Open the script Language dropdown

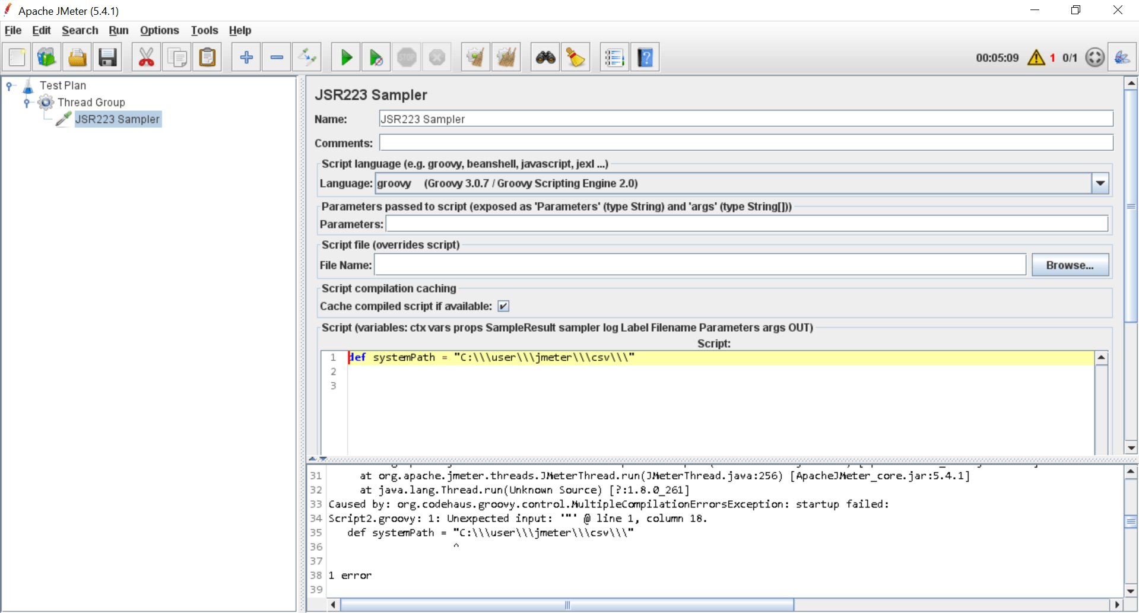pos(1101,183)
